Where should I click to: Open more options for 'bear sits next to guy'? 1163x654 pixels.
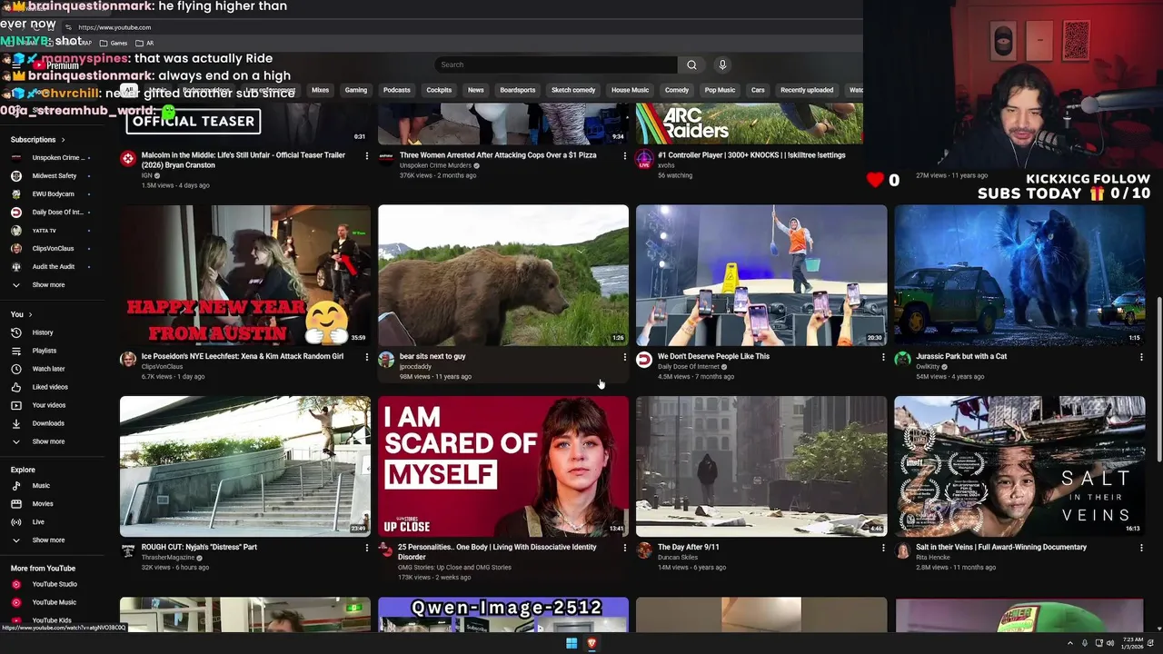(x=624, y=357)
